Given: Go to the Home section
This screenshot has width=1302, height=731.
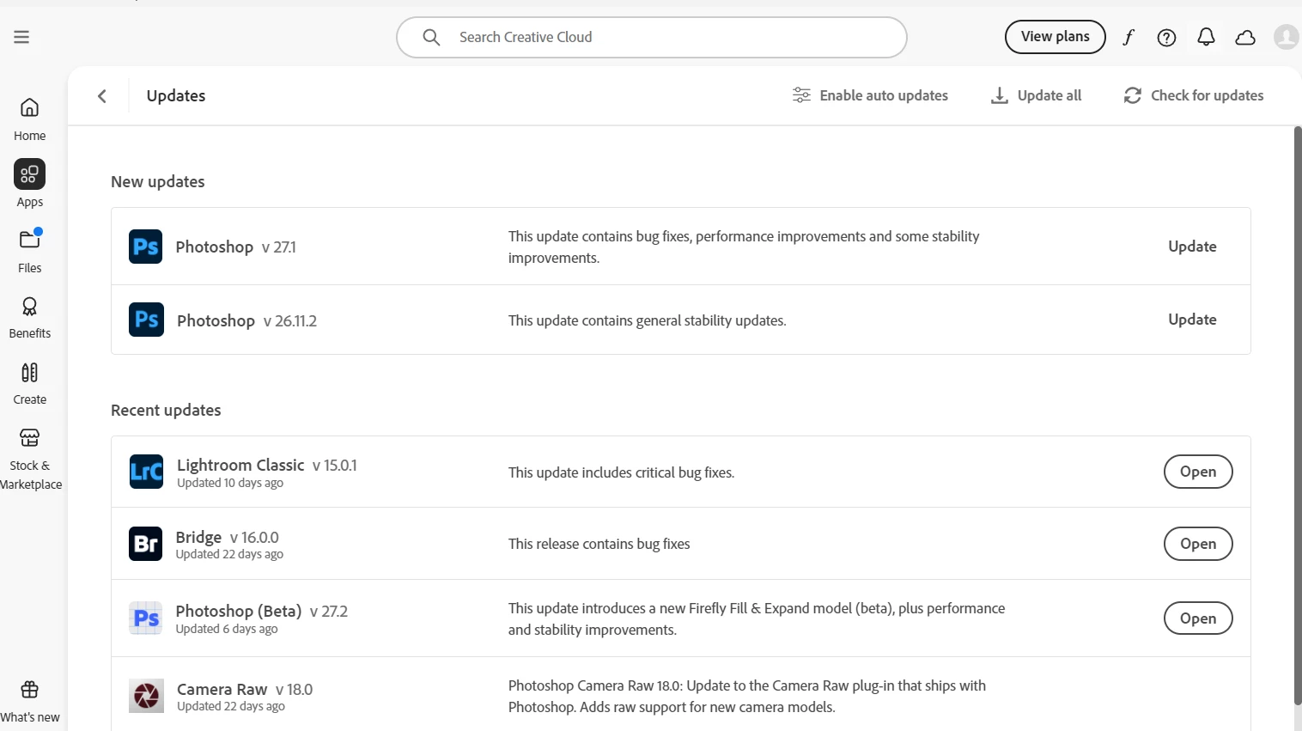Looking at the screenshot, I should pyautogui.click(x=29, y=118).
